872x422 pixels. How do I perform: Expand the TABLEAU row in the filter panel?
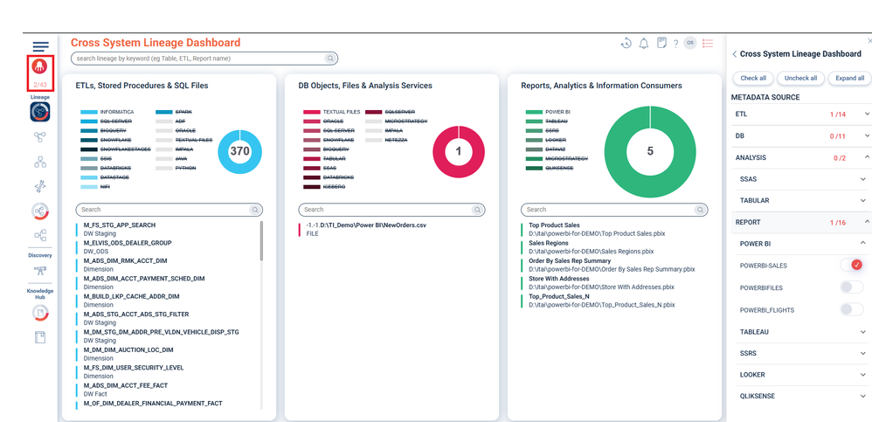pos(800,332)
